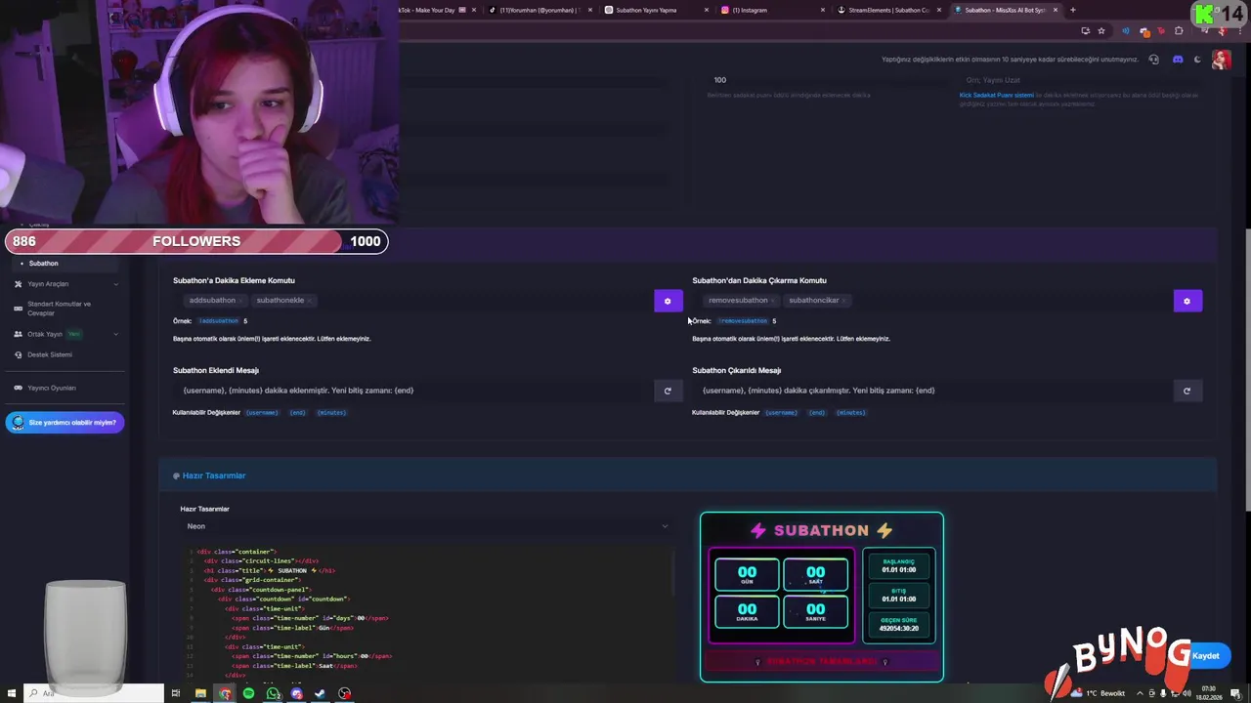Remove the subathonekle command tag
Screen dimensions: 1251x703
pos(309,301)
